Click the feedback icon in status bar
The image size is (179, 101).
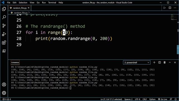tap(171, 99)
